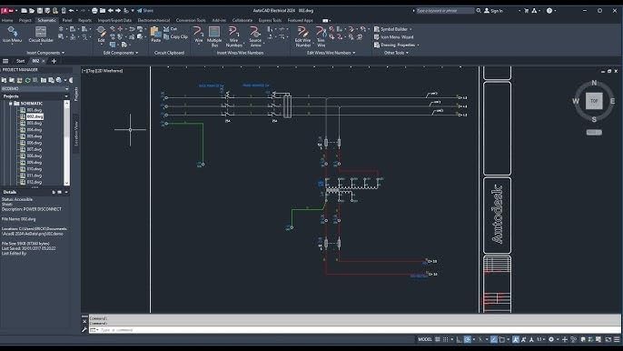623x351 pixels.
Task: Close the 002 drawing tab
Action: (44, 61)
